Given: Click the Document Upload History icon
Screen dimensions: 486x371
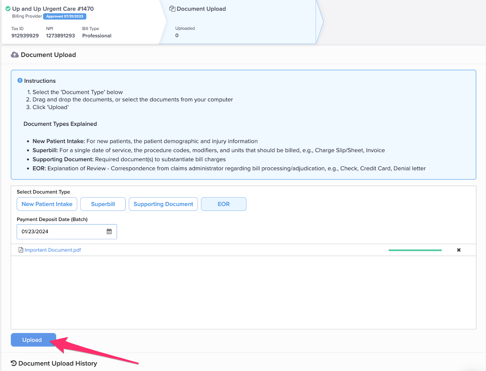Looking at the screenshot, I should 14,363.
